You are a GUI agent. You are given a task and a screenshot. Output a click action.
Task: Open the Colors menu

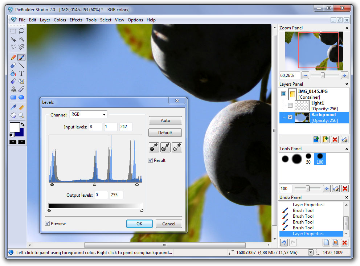point(60,20)
